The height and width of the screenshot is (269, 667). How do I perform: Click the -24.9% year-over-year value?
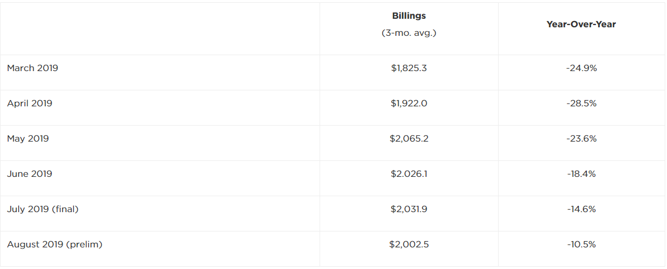click(x=581, y=68)
